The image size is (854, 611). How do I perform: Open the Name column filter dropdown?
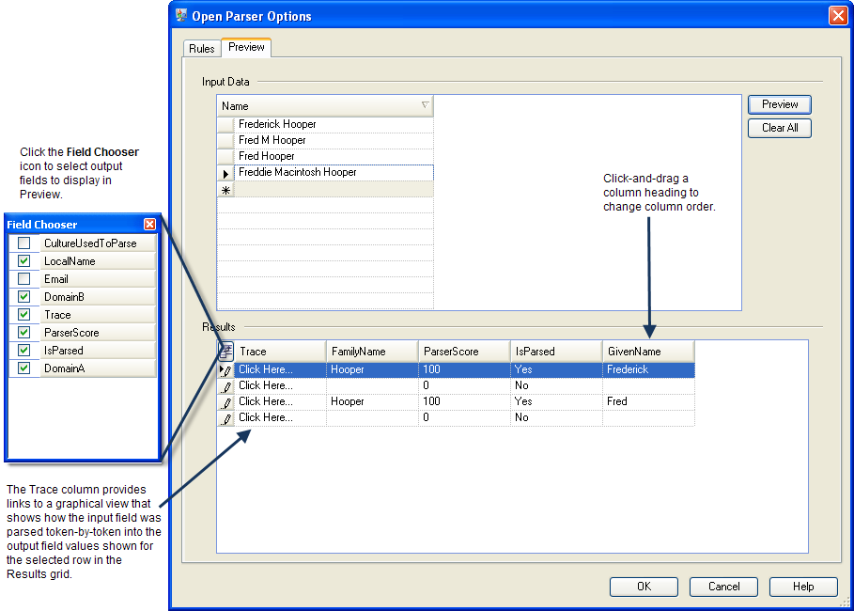pos(425,106)
